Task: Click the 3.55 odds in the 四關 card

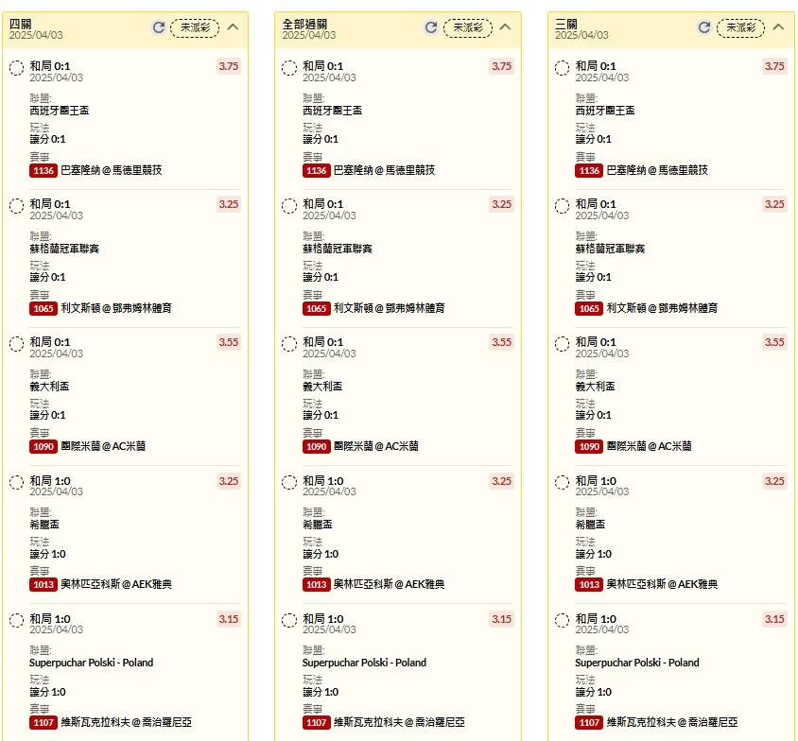Action: (229, 342)
